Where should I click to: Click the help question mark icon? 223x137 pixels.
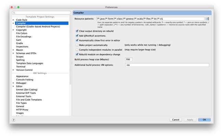(x=14, y=120)
